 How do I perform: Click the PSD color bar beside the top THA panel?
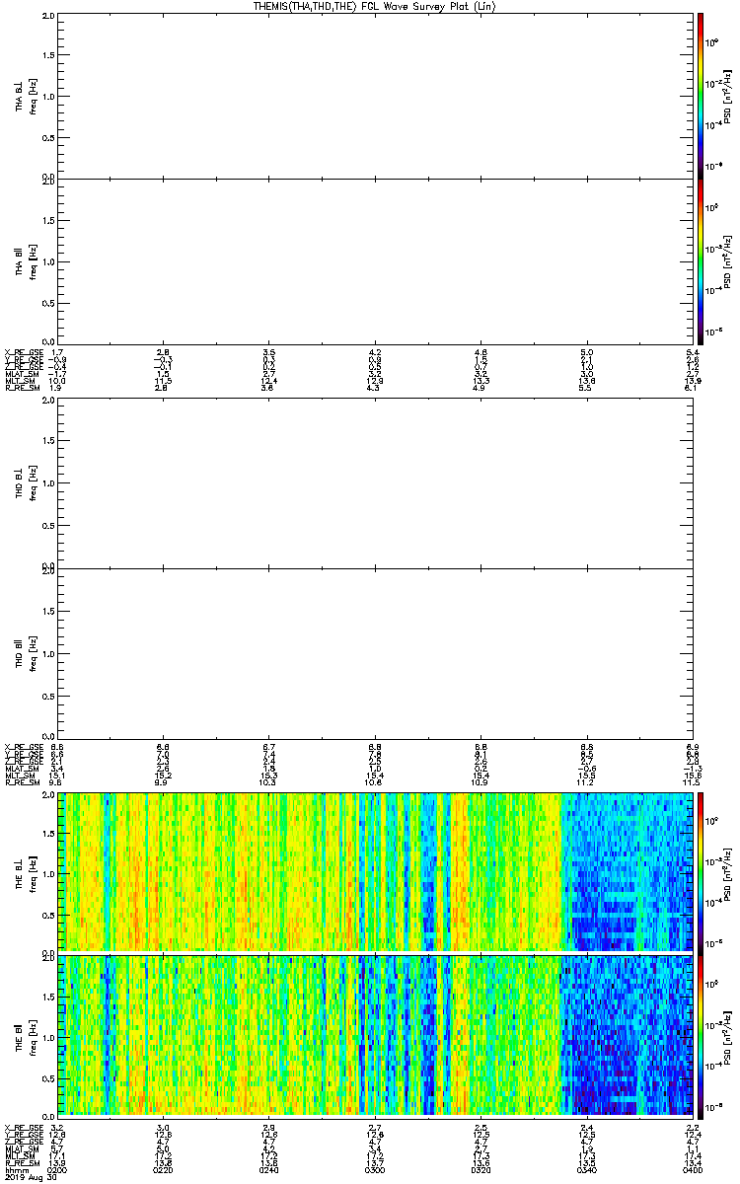[x=700, y=95]
